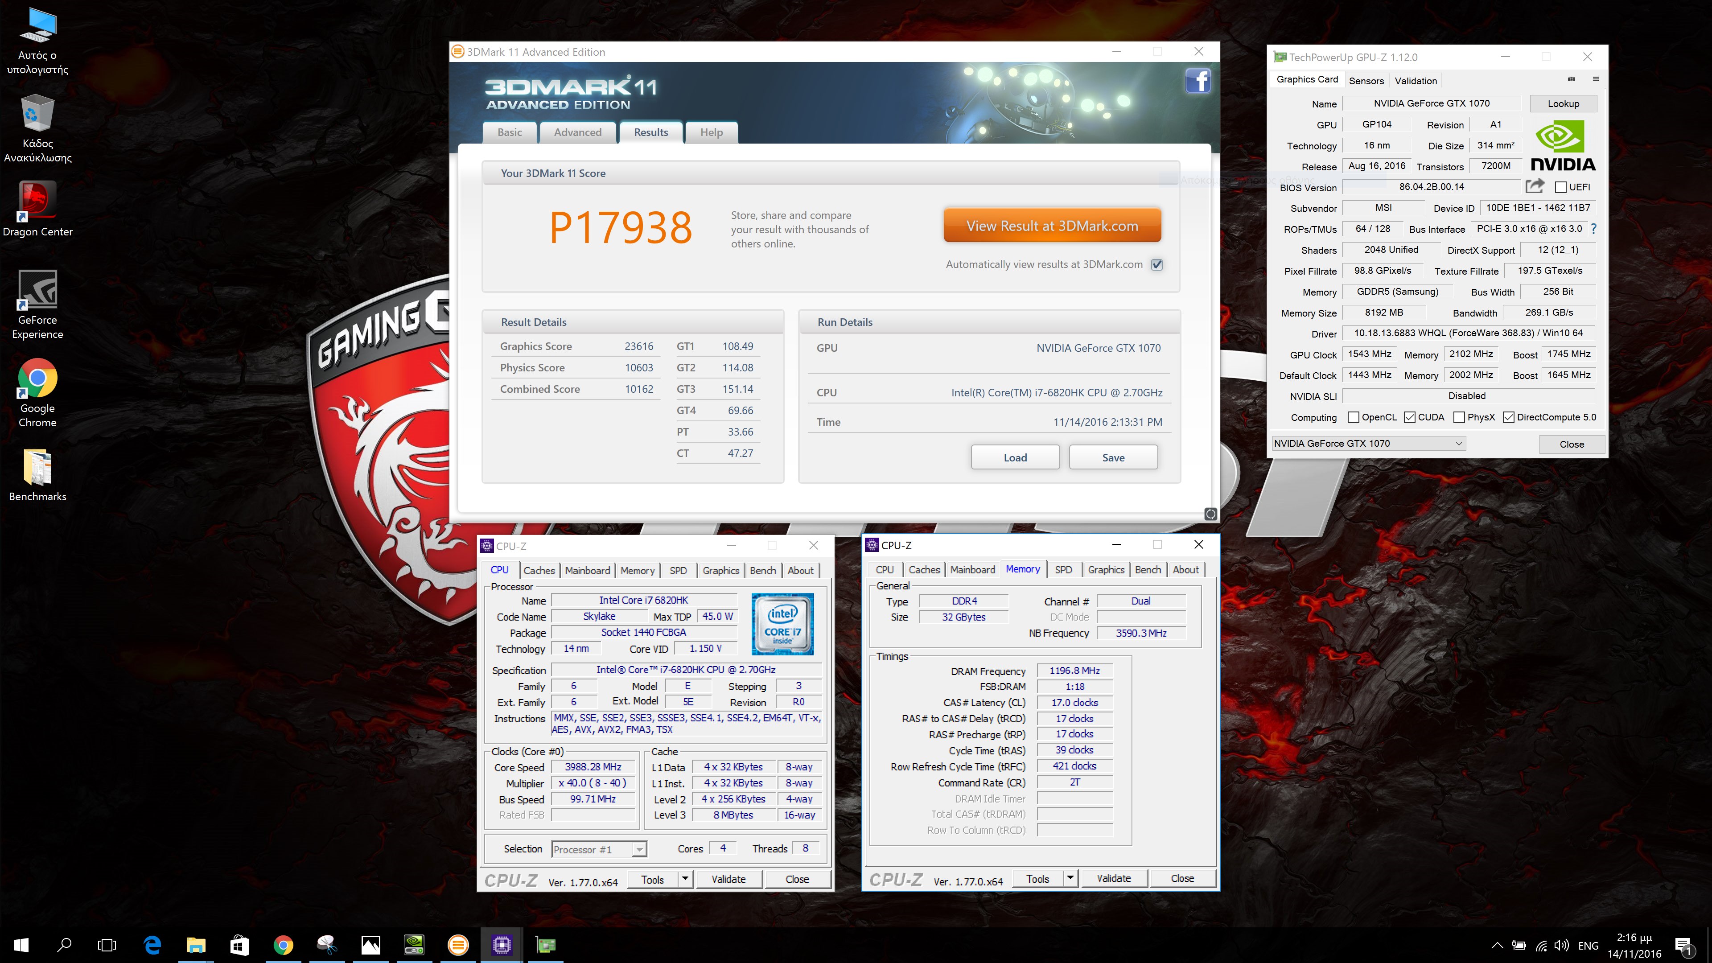Viewport: 1712px width, 963px height.
Task: Click Save button in Run Details
Action: pyautogui.click(x=1113, y=457)
